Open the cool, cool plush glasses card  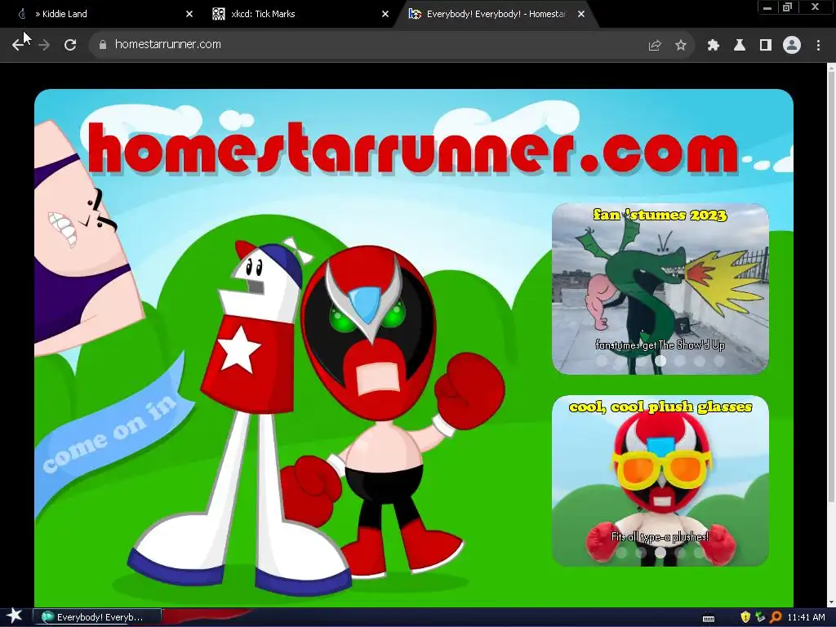pos(660,480)
